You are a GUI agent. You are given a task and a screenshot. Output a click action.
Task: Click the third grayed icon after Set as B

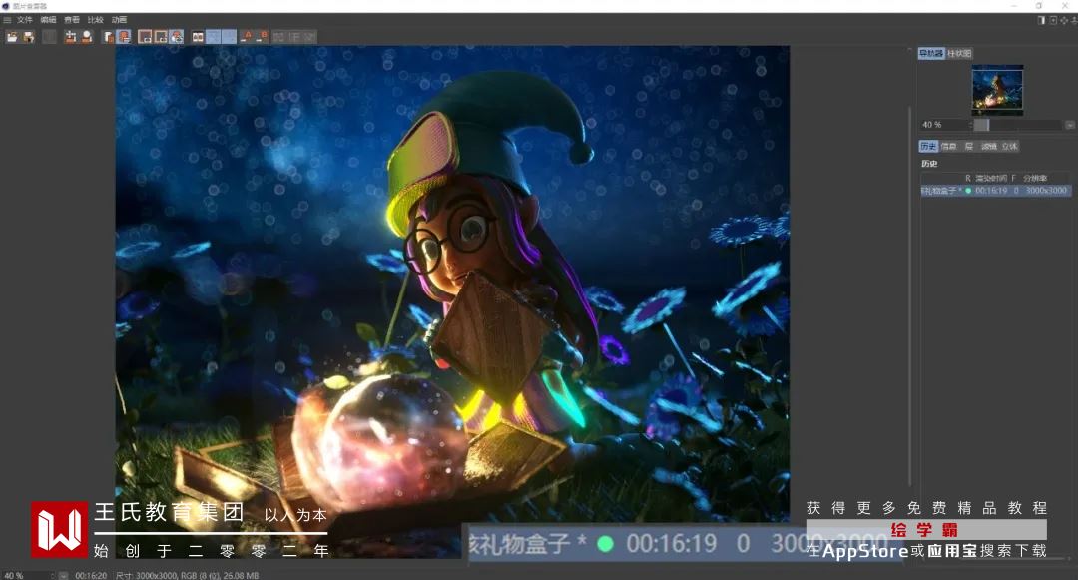[310, 37]
